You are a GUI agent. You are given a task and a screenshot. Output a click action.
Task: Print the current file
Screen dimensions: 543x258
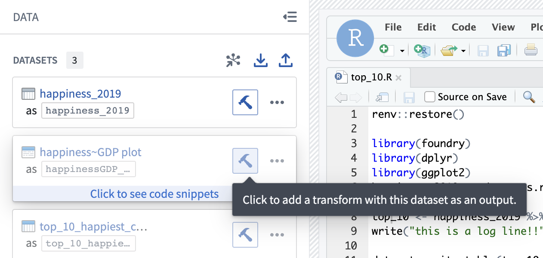(531, 50)
